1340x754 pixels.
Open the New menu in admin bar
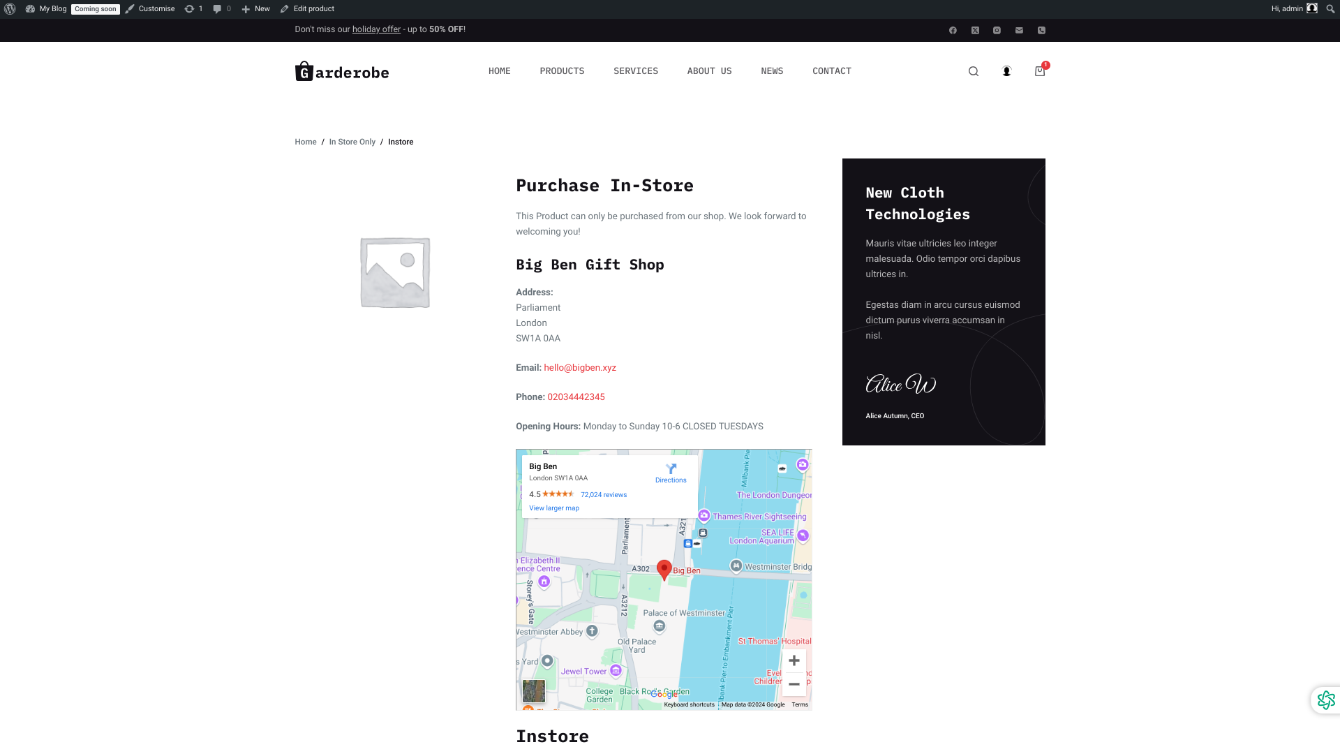point(256,9)
